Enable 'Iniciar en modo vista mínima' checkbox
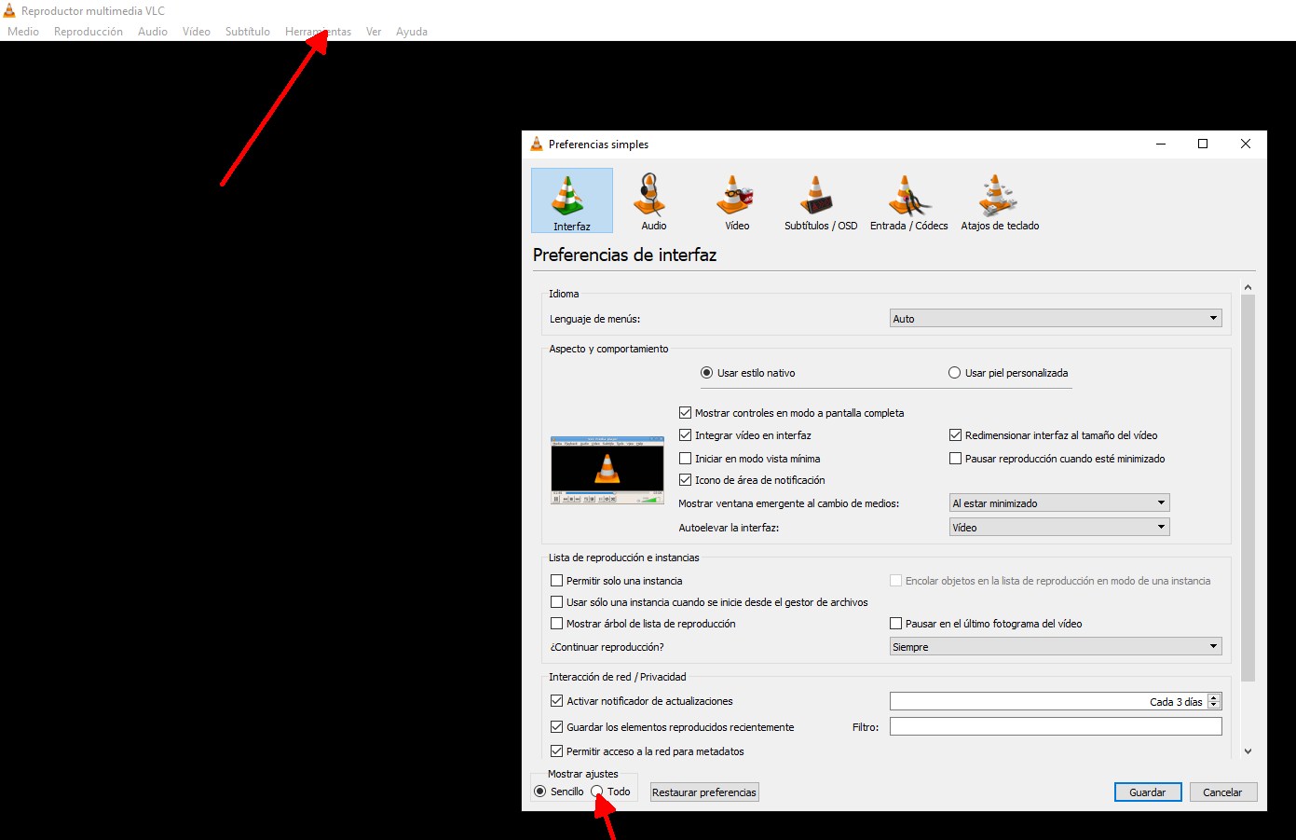This screenshot has height=840, width=1296. click(686, 459)
